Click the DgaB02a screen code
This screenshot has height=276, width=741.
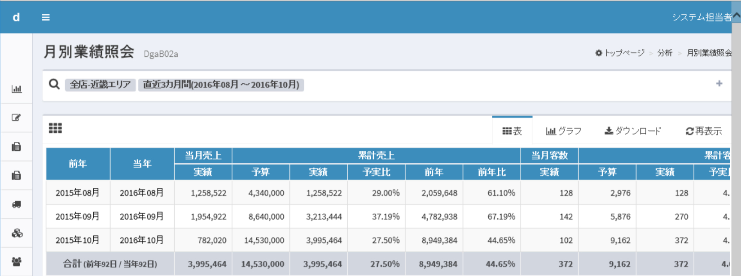point(161,54)
